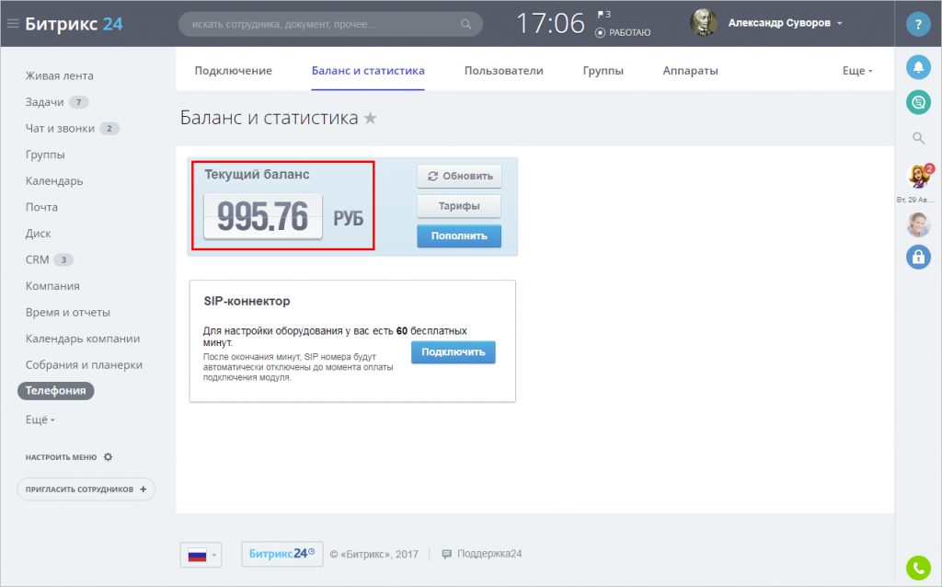Open Группы in the left sidebar

(45, 155)
